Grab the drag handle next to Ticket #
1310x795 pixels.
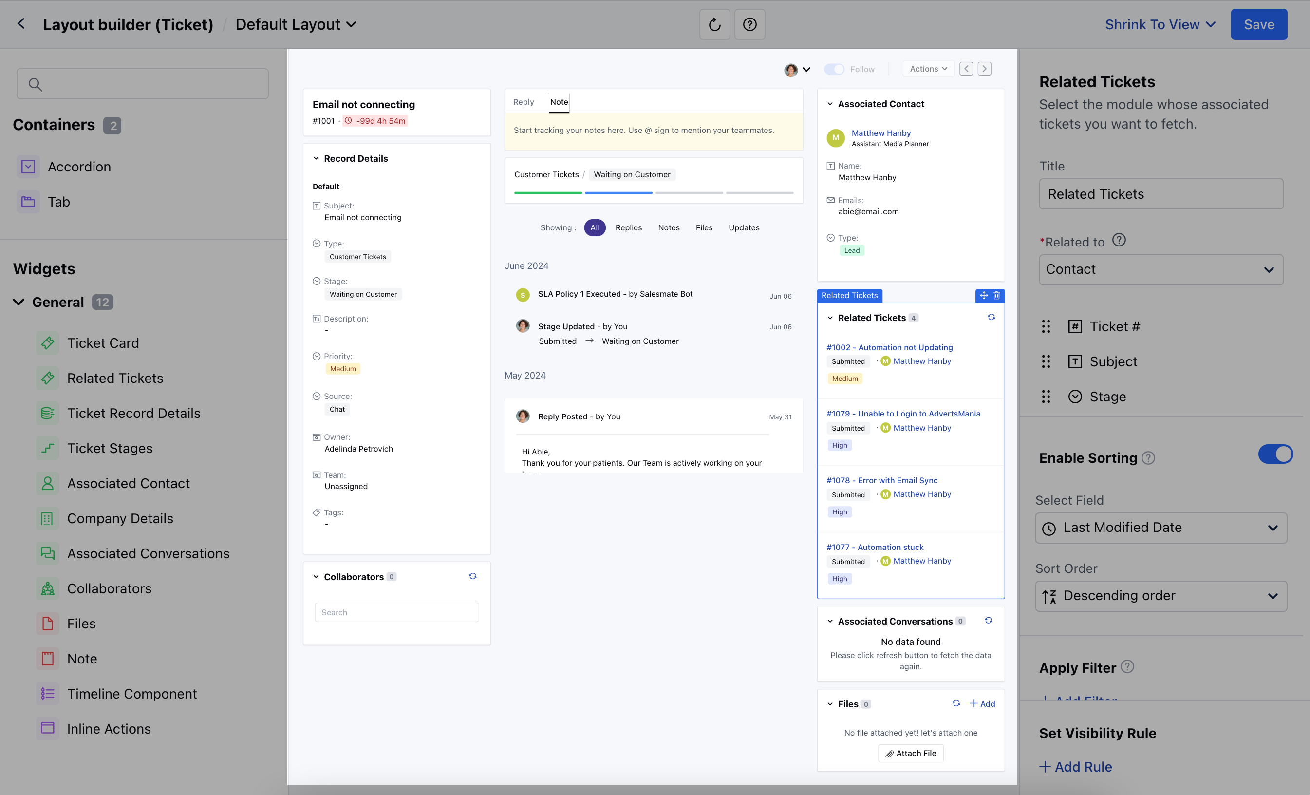click(1045, 326)
